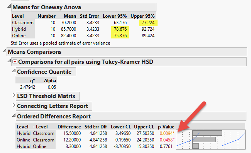Click the highlighted value 77.224

[x=148, y=23]
